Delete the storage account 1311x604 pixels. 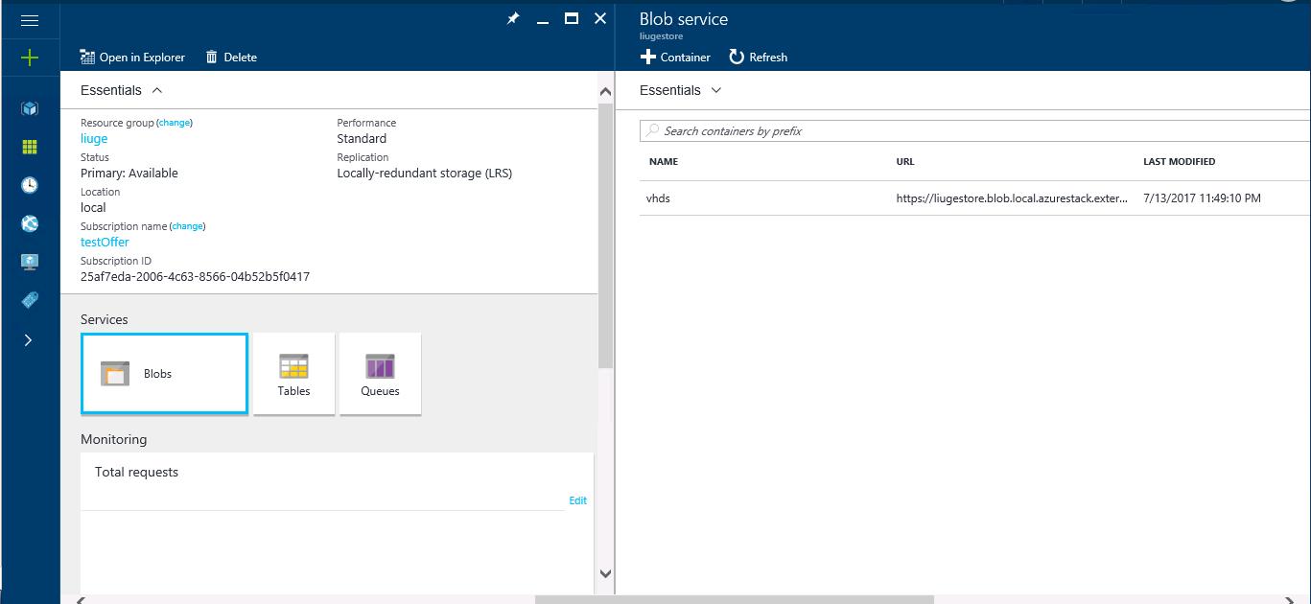click(231, 58)
